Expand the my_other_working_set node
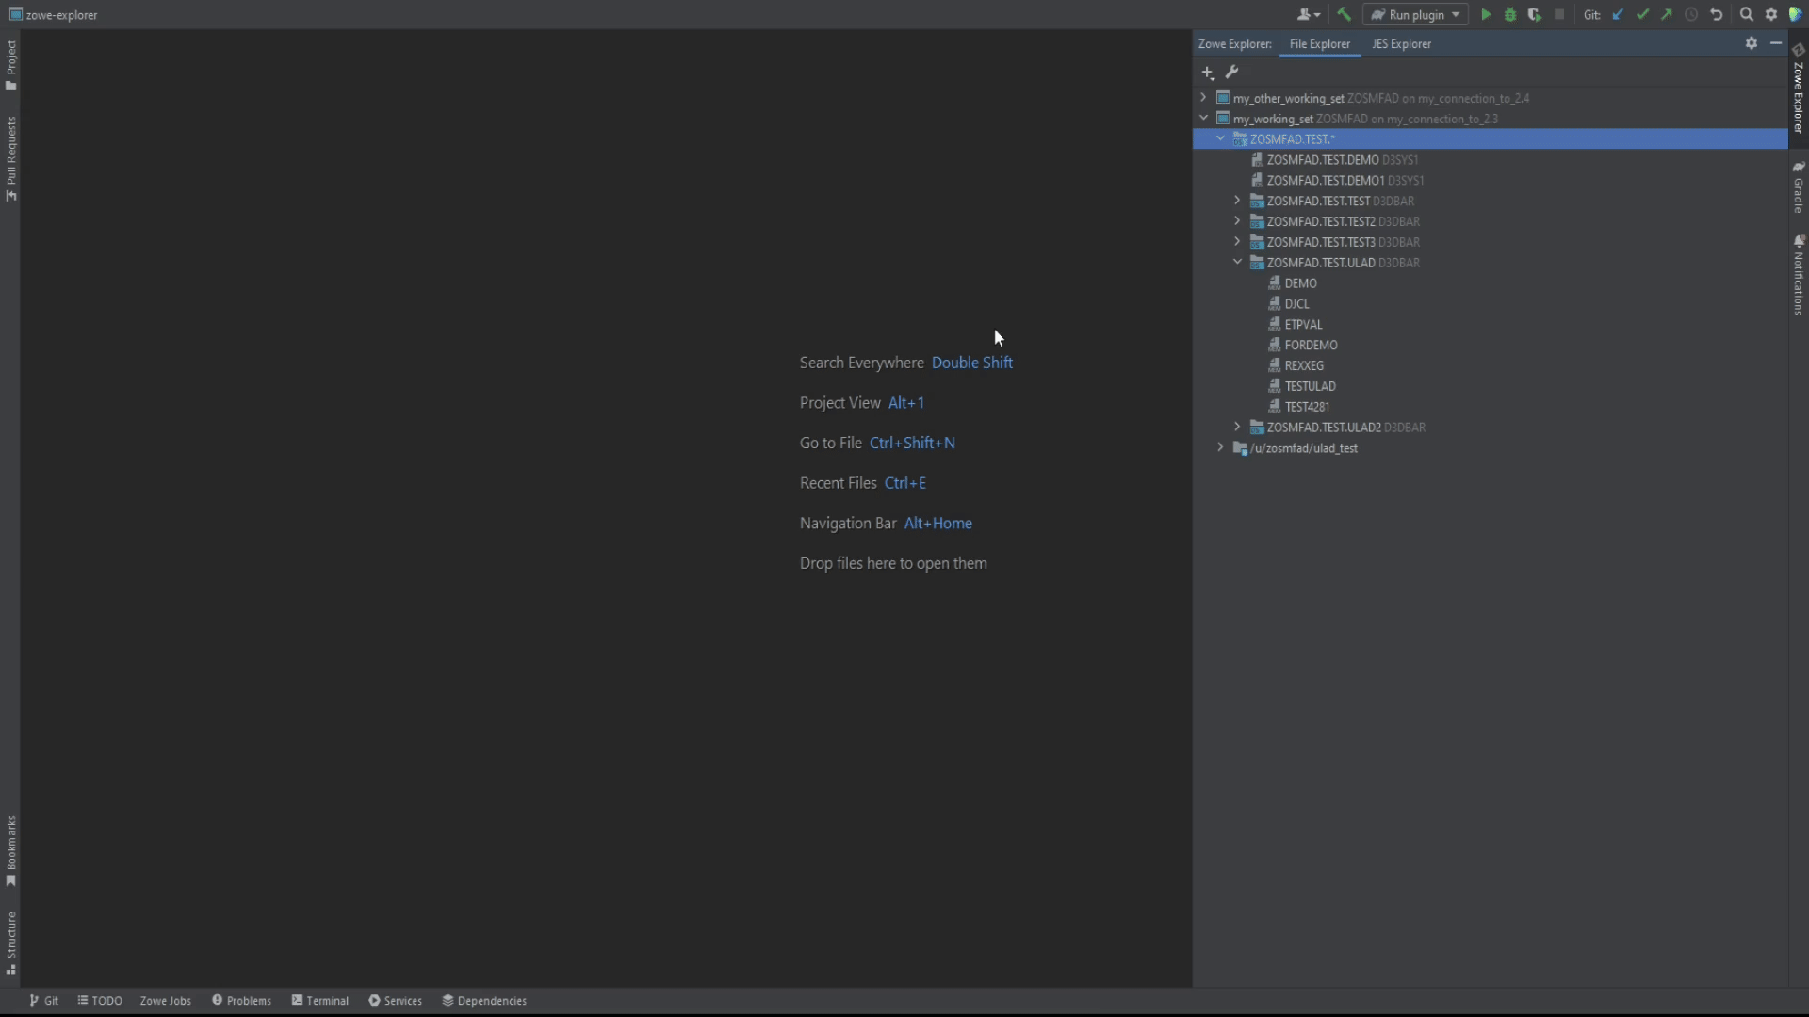This screenshot has width=1809, height=1017. (x=1203, y=98)
